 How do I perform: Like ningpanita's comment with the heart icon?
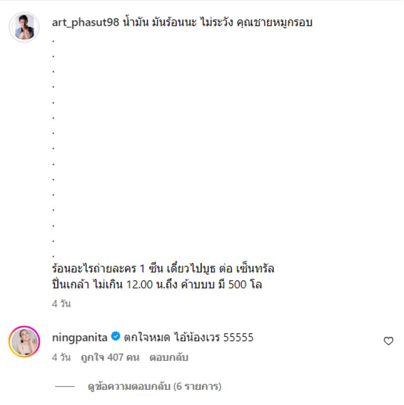[x=388, y=341]
